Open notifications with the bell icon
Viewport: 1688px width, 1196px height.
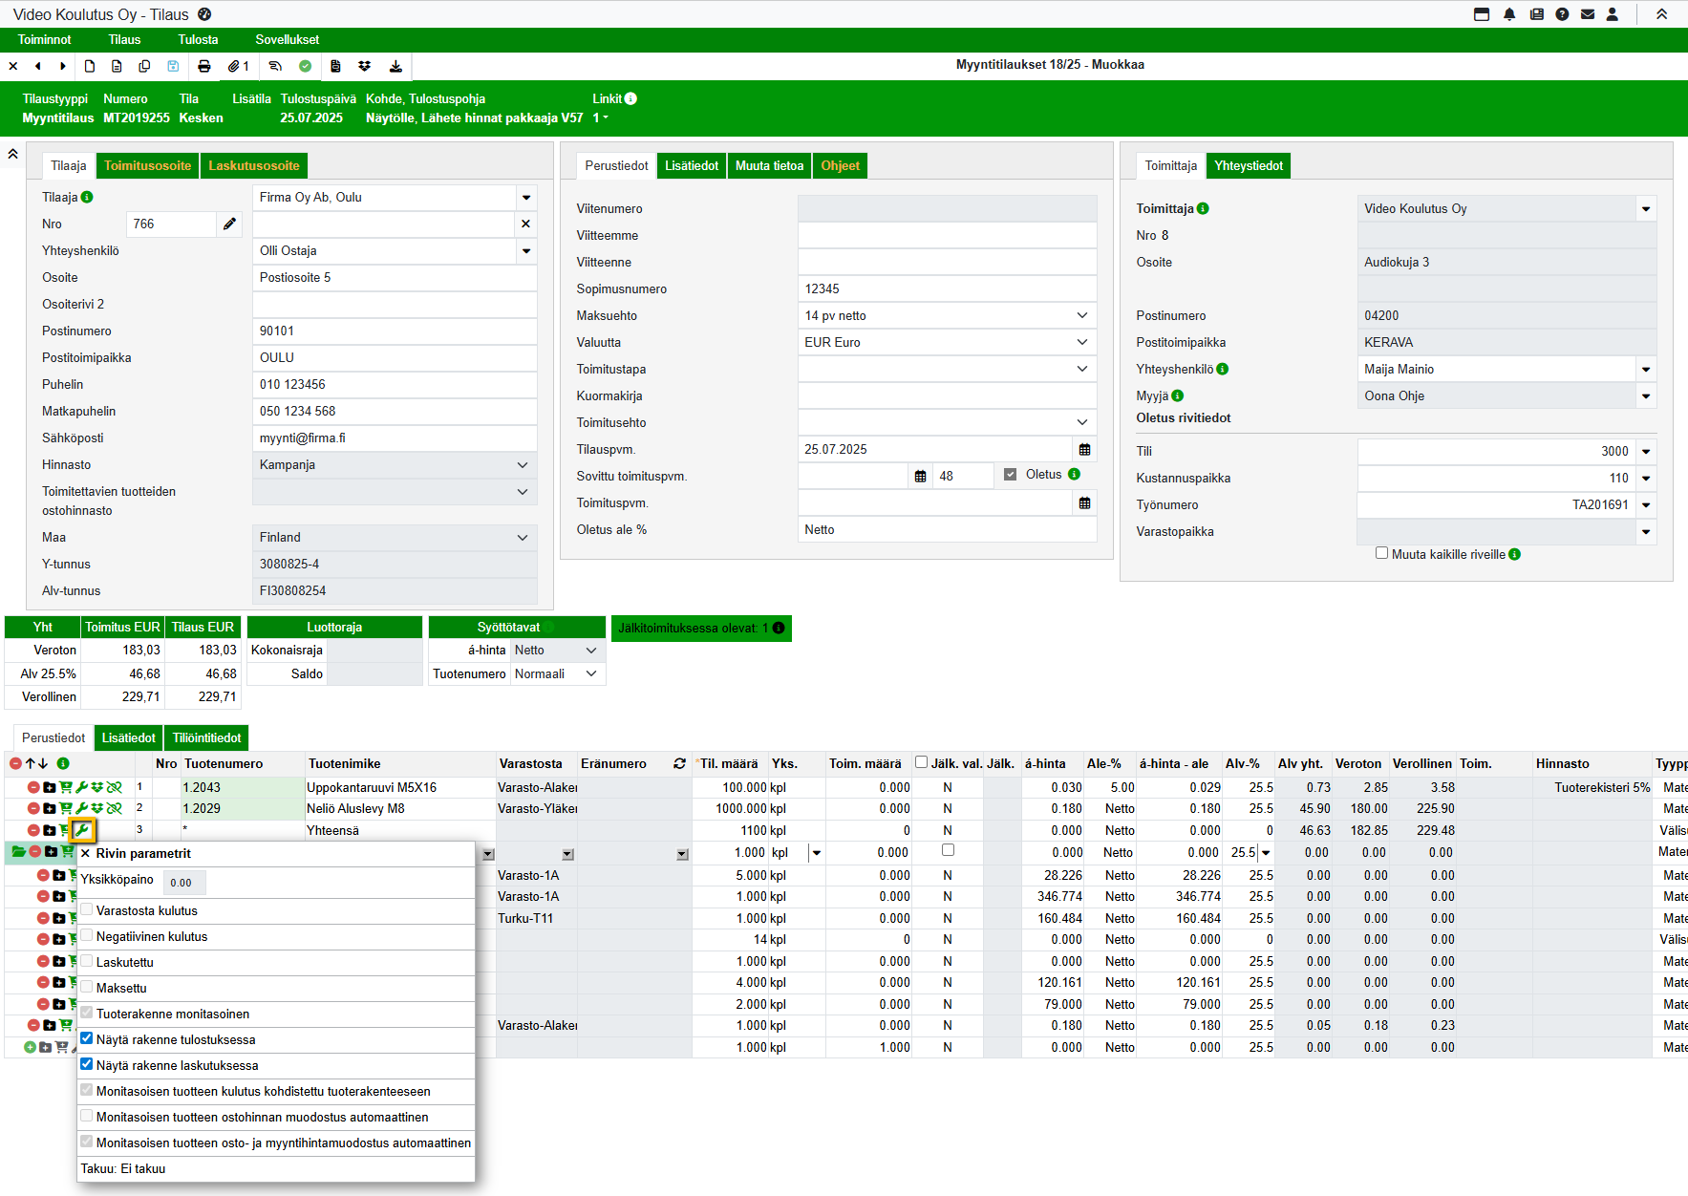coord(1509,14)
